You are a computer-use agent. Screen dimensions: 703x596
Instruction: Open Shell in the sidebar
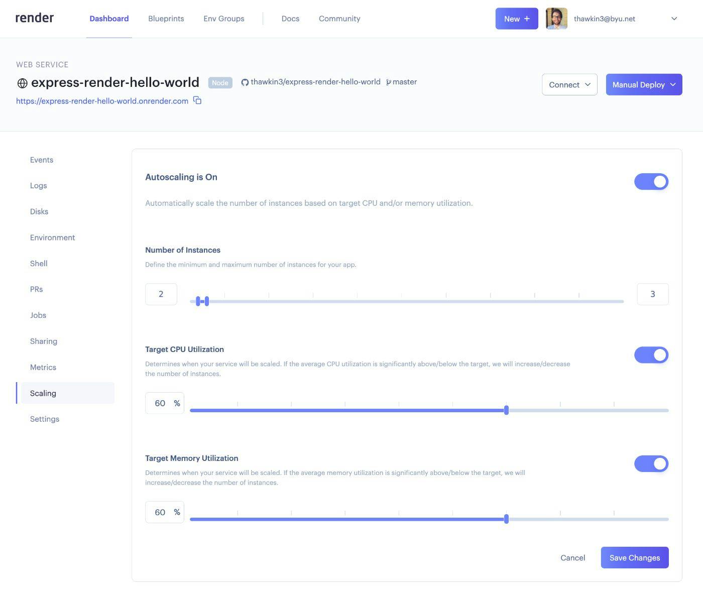pos(39,263)
